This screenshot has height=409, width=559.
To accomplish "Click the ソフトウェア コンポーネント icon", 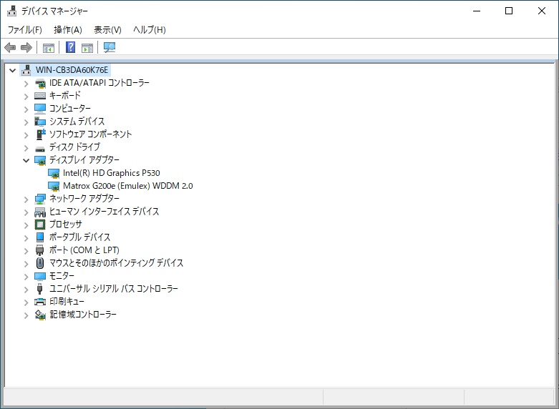I will coord(40,134).
